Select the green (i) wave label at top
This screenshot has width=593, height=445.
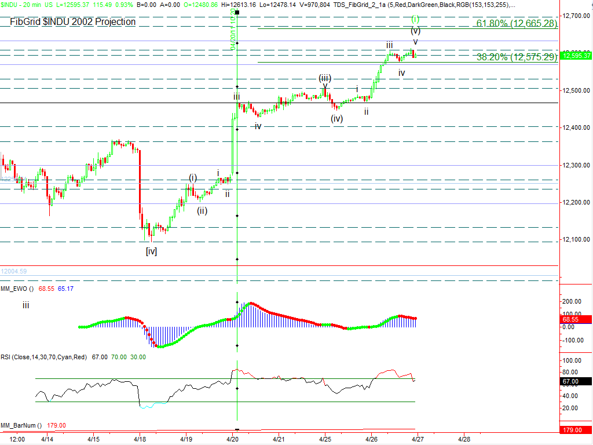[415, 19]
